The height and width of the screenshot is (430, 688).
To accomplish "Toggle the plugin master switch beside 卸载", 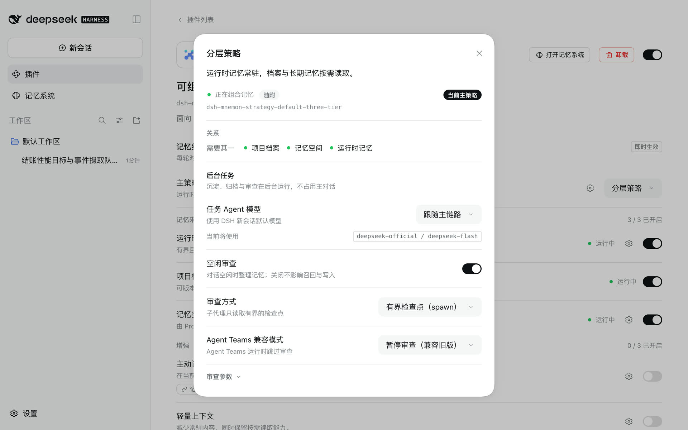I will pyautogui.click(x=652, y=55).
